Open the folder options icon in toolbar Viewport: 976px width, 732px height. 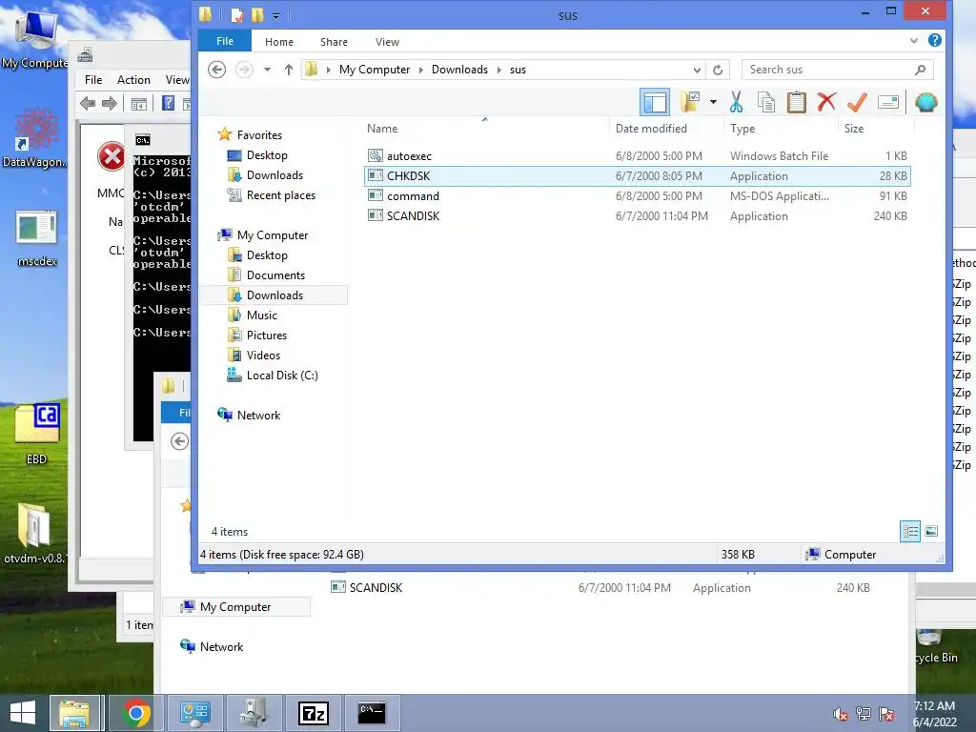click(x=690, y=102)
